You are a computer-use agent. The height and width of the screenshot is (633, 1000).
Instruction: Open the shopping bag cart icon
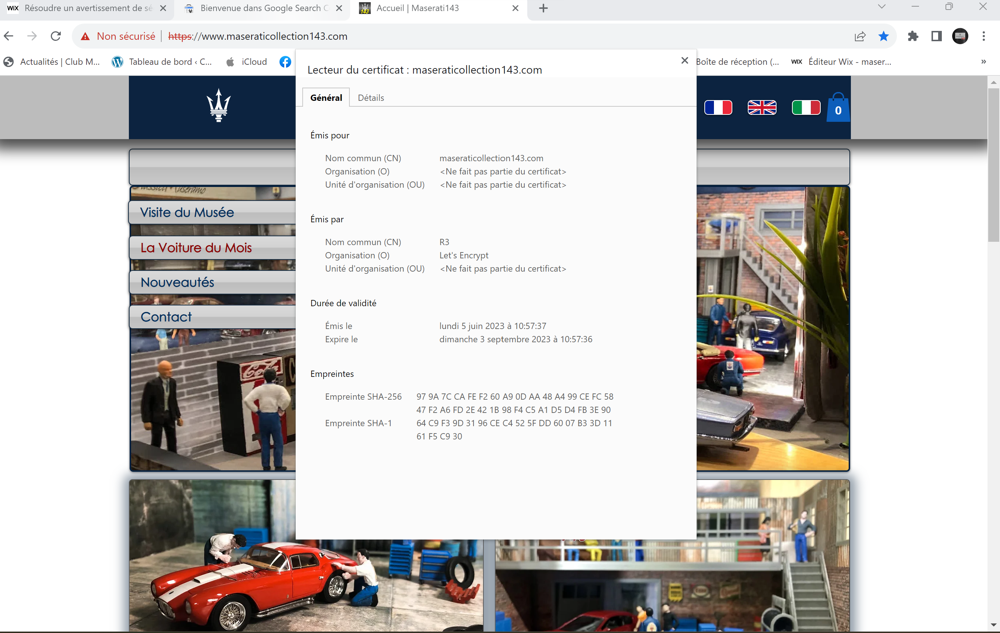click(838, 108)
